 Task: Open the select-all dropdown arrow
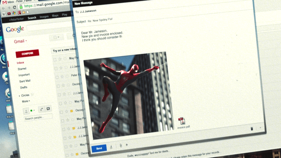click(x=58, y=37)
